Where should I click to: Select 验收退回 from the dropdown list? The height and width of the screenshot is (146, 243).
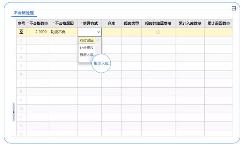tap(86, 40)
